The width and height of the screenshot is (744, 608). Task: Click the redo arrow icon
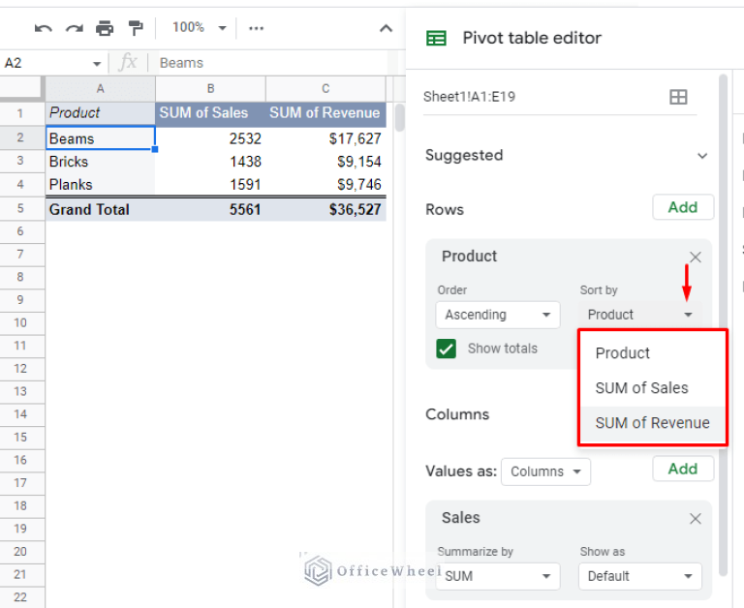coord(74,28)
